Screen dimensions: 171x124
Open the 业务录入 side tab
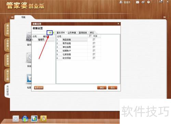(x=7, y=45)
